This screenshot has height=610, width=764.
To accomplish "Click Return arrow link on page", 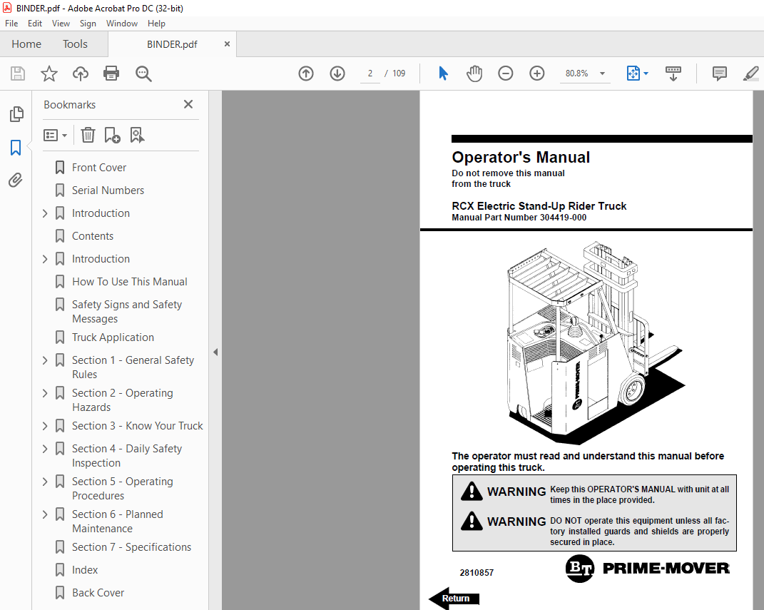I will (454, 599).
